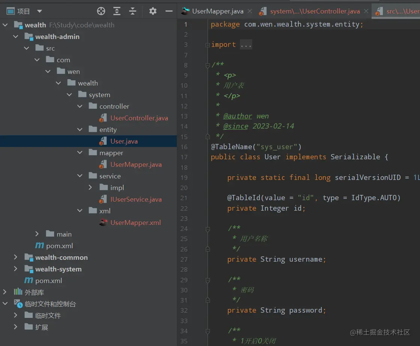Click the @author Javadoc tag

click(237, 116)
